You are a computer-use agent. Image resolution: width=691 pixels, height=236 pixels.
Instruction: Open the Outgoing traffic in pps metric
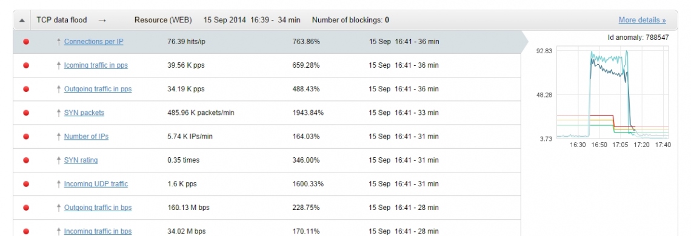(x=98, y=89)
